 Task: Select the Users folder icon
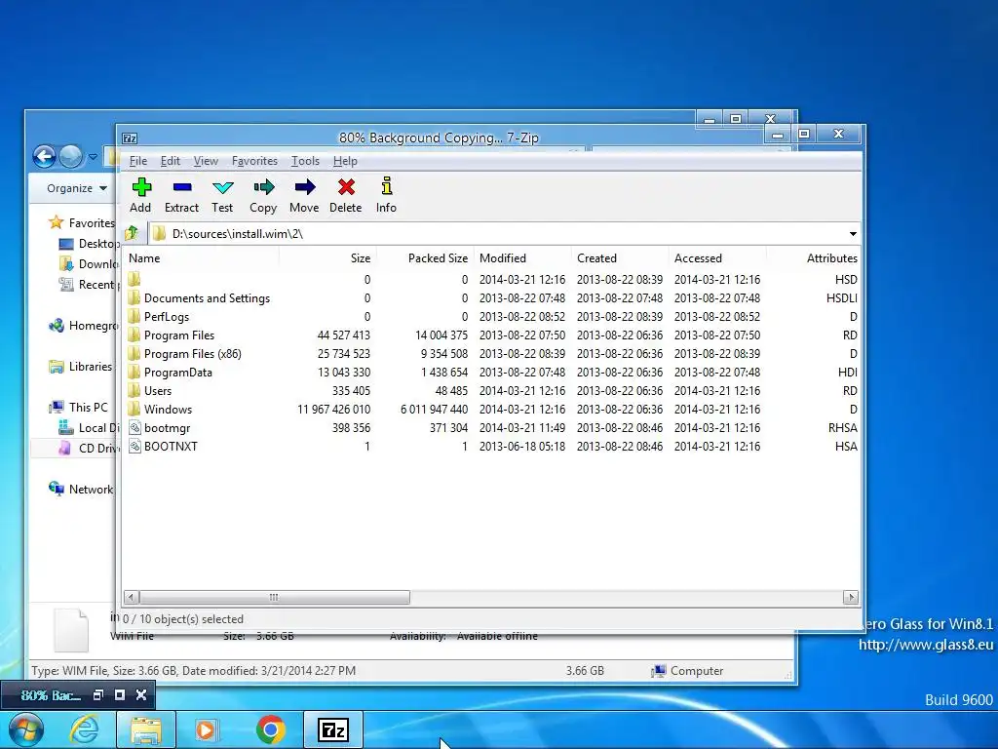[x=134, y=390]
